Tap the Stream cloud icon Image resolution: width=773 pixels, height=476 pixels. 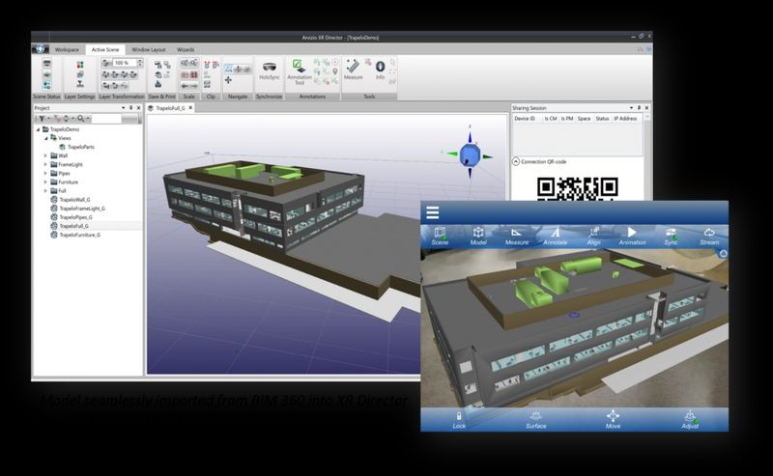coord(709,233)
